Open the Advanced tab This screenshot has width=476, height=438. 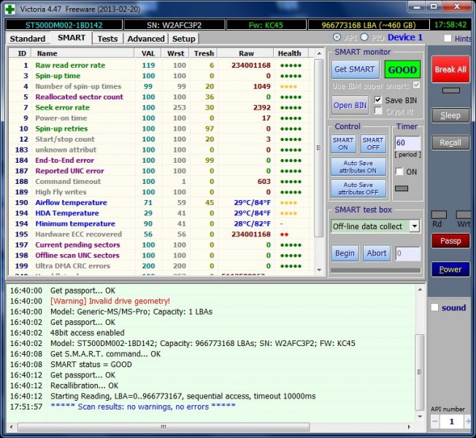[x=145, y=39]
